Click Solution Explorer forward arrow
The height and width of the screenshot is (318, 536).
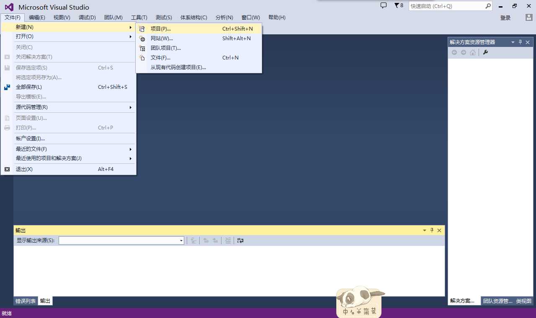[464, 52]
